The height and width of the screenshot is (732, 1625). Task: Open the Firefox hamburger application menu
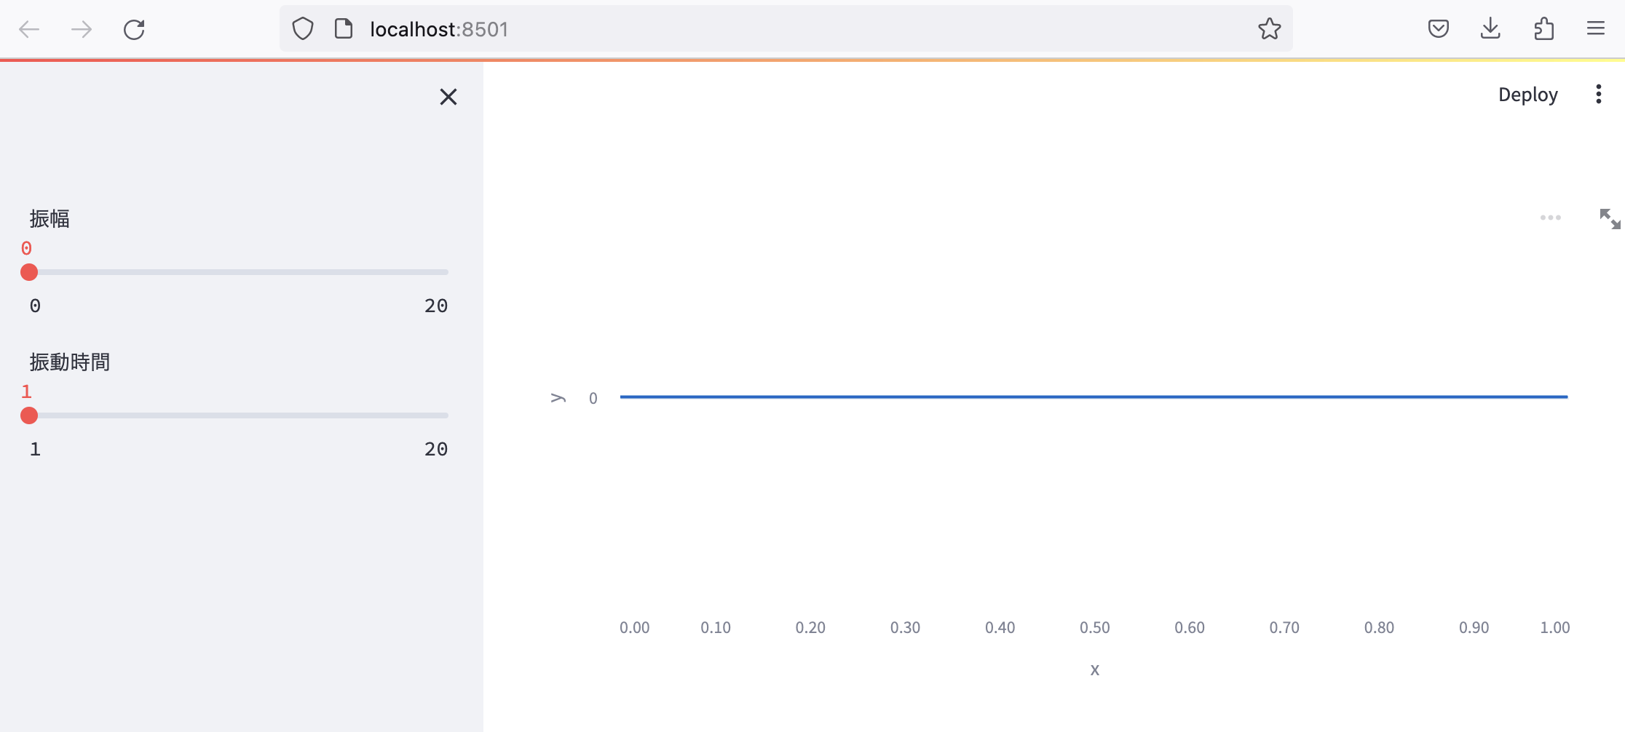1596,29
